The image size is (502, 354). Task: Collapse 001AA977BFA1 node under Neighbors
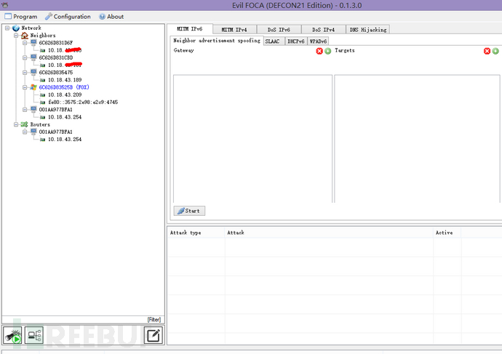[25, 110]
